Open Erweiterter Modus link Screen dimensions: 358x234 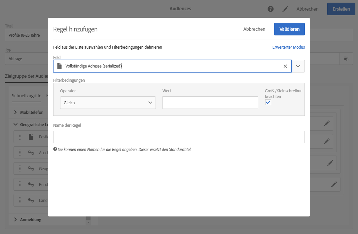click(288, 47)
